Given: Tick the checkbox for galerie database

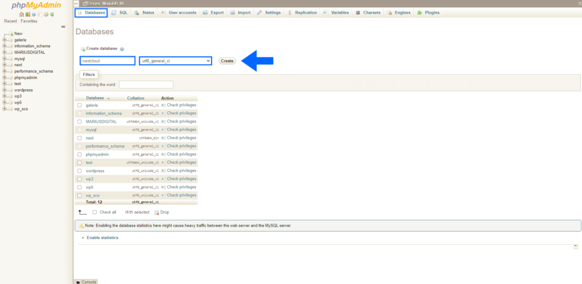Looking at the screenshot, I should coord(80,105).
